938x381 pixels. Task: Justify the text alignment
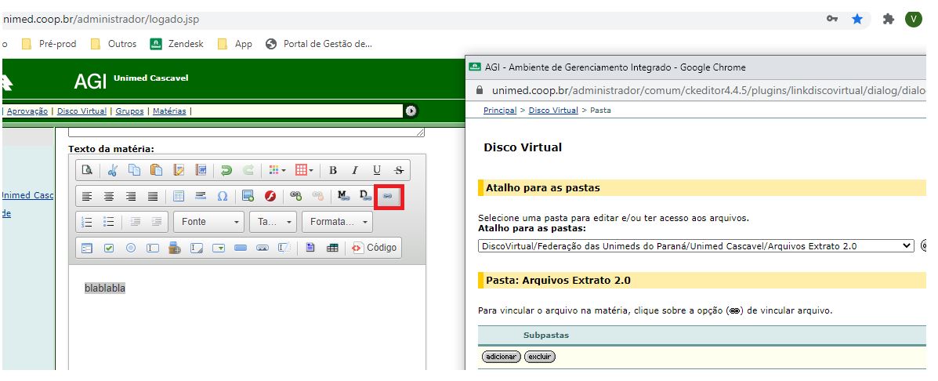pyautogui.click(x=153, y=196)
